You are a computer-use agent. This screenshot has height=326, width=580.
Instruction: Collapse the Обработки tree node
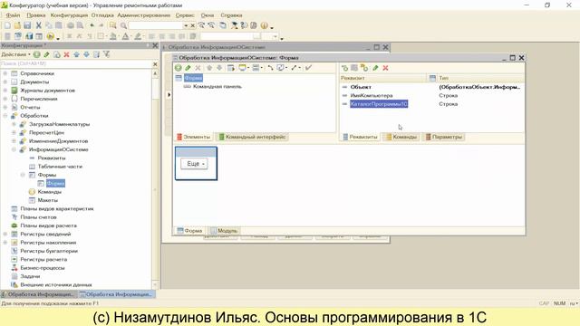5,116
